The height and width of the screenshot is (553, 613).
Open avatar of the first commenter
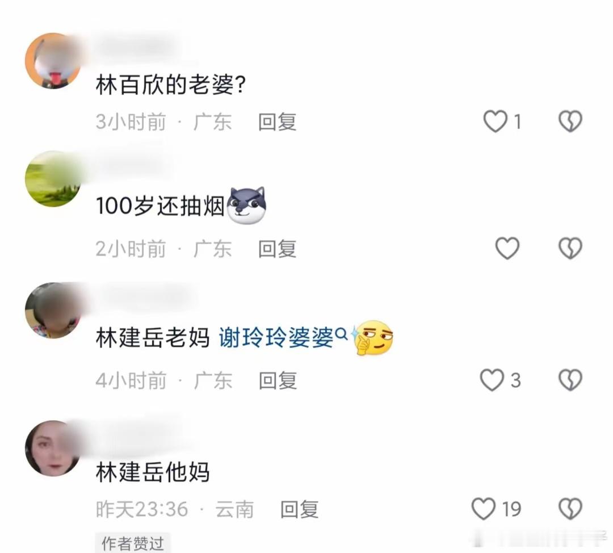pos(53,61)
